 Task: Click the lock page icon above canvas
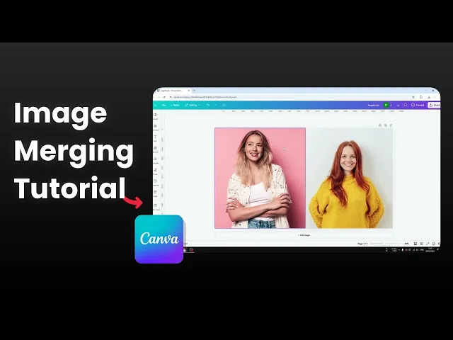pos(380,125)
